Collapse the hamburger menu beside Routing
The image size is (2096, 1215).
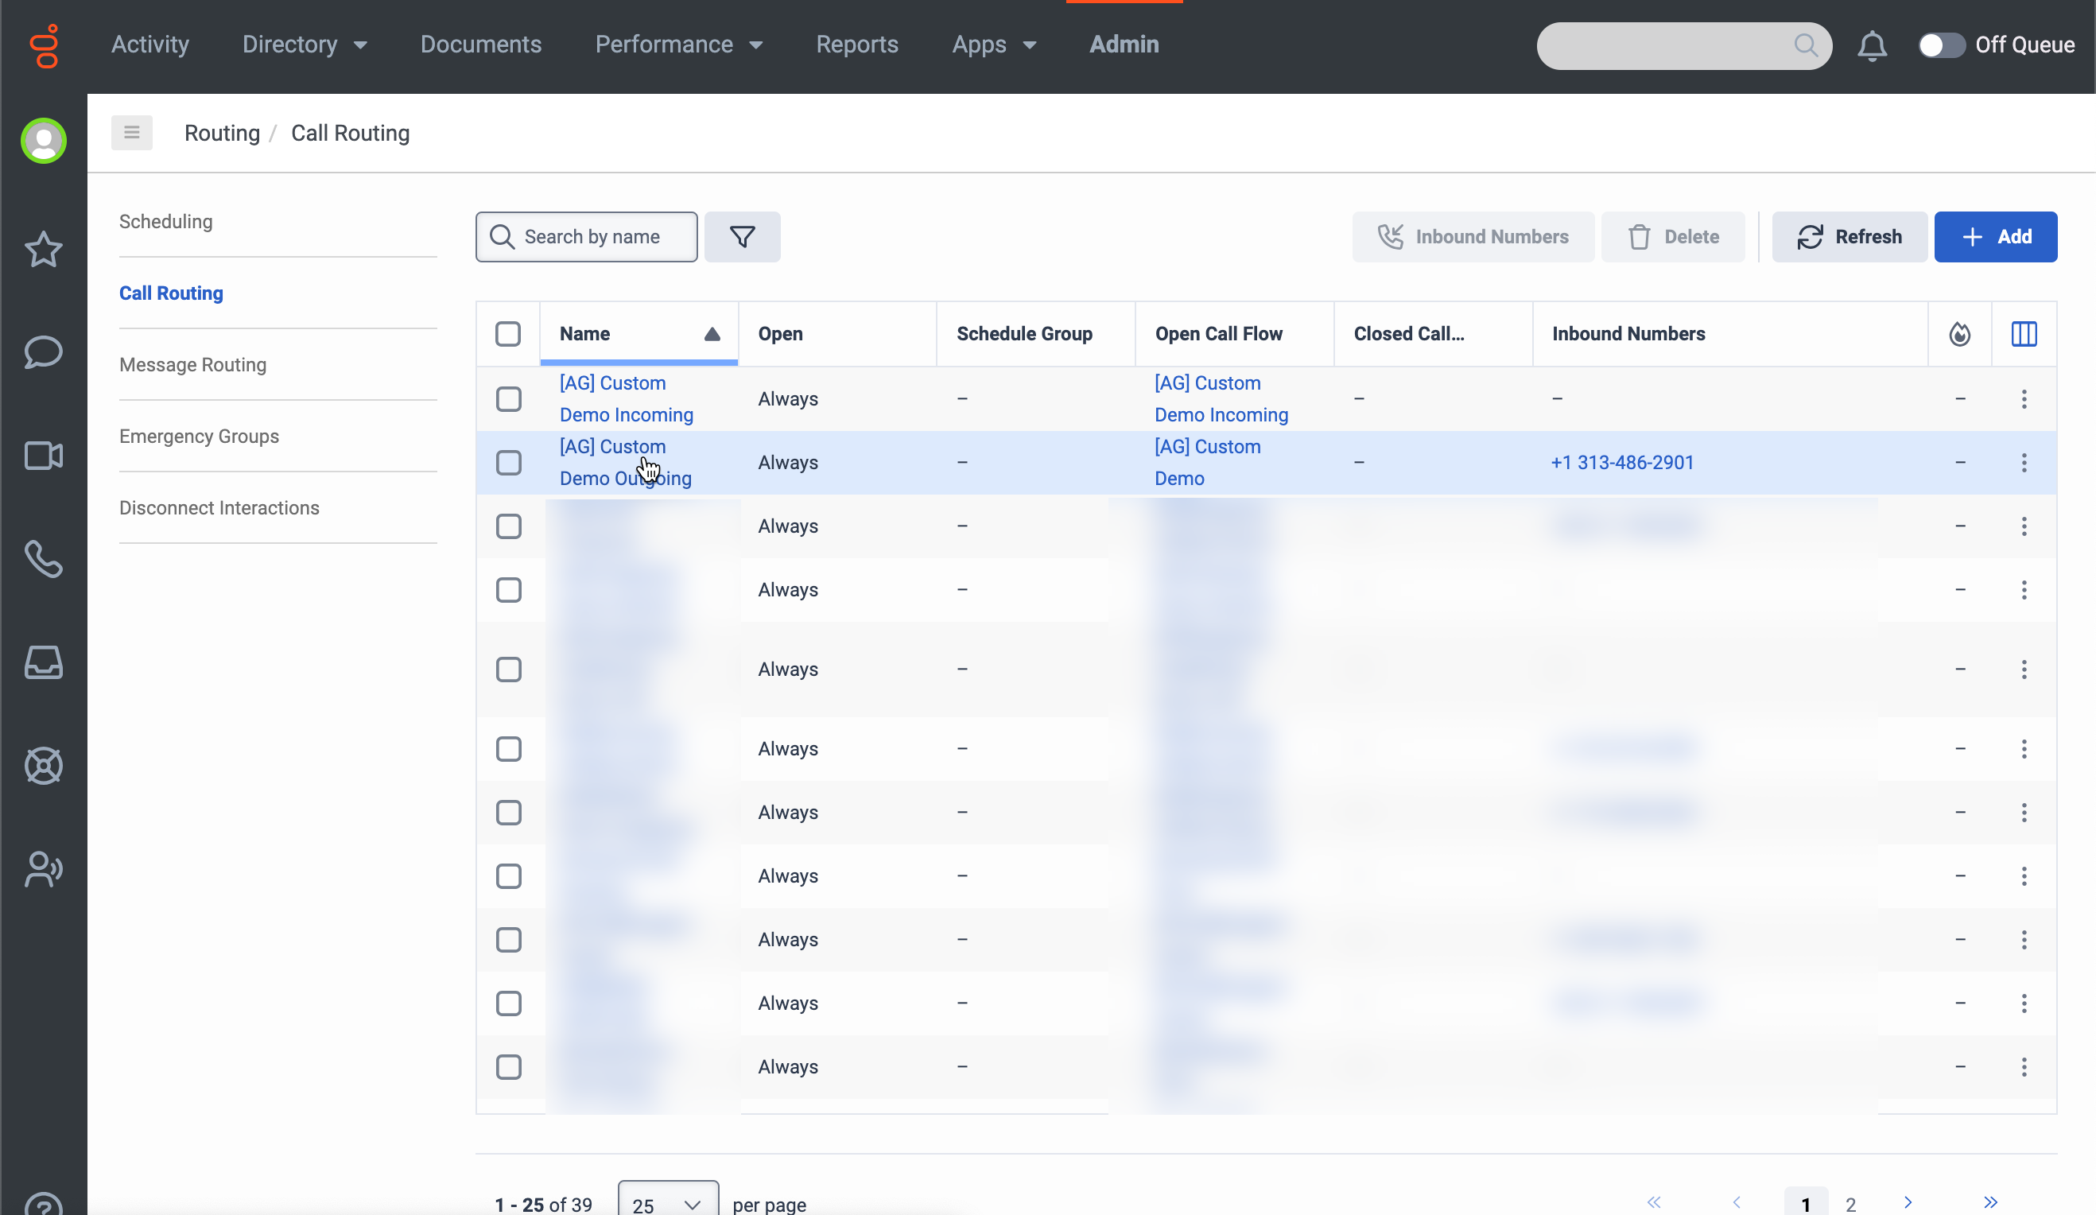pos(131,133)
